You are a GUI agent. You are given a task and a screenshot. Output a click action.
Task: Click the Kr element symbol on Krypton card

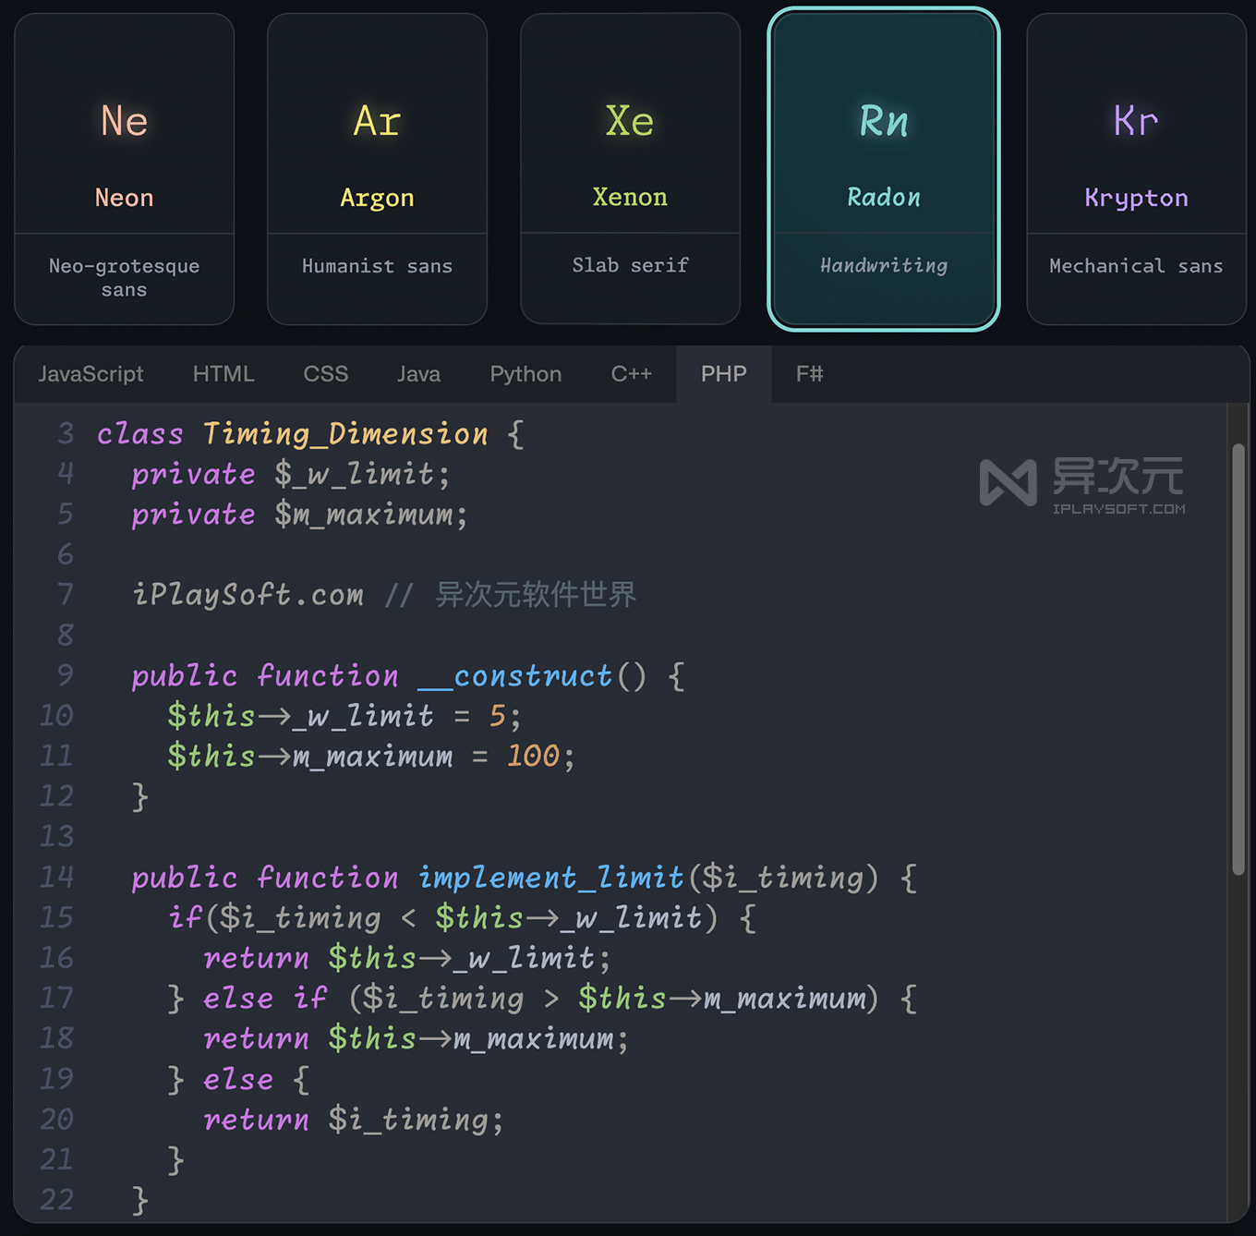[1135, 121]
